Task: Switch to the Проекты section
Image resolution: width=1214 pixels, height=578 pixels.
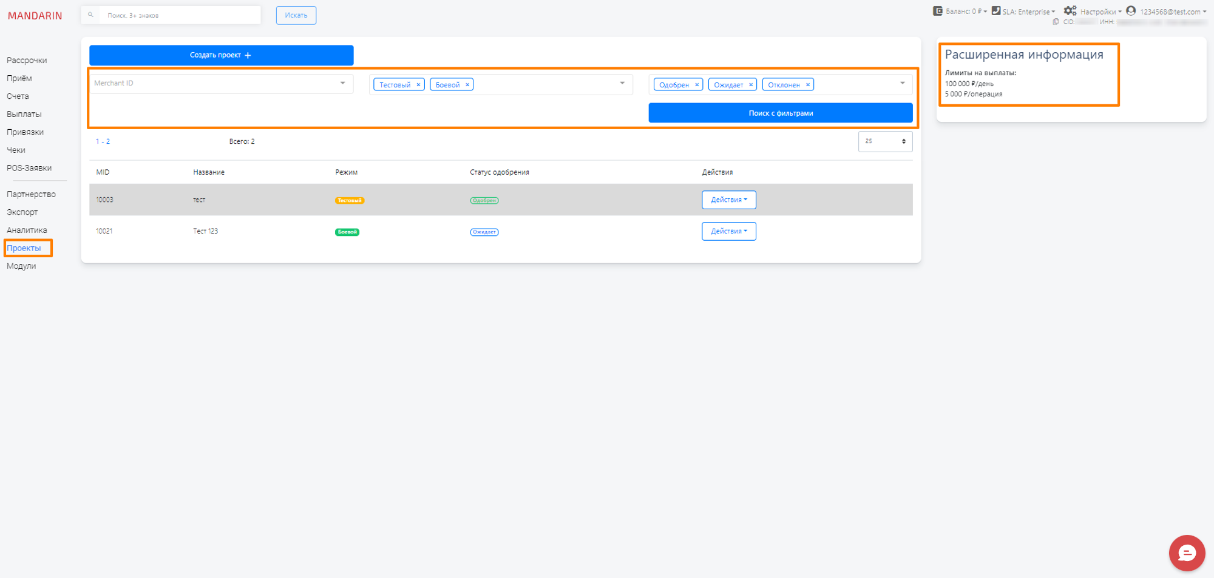Action: pyautogui.click(x=25, y=248)
